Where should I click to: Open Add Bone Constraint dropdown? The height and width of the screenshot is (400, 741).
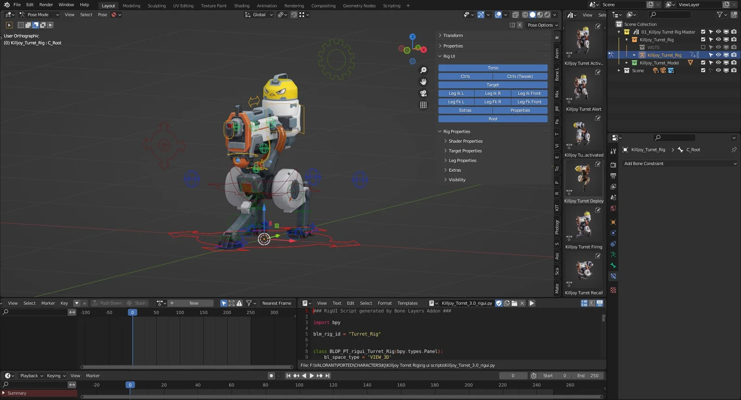click(x=680, y=163)
